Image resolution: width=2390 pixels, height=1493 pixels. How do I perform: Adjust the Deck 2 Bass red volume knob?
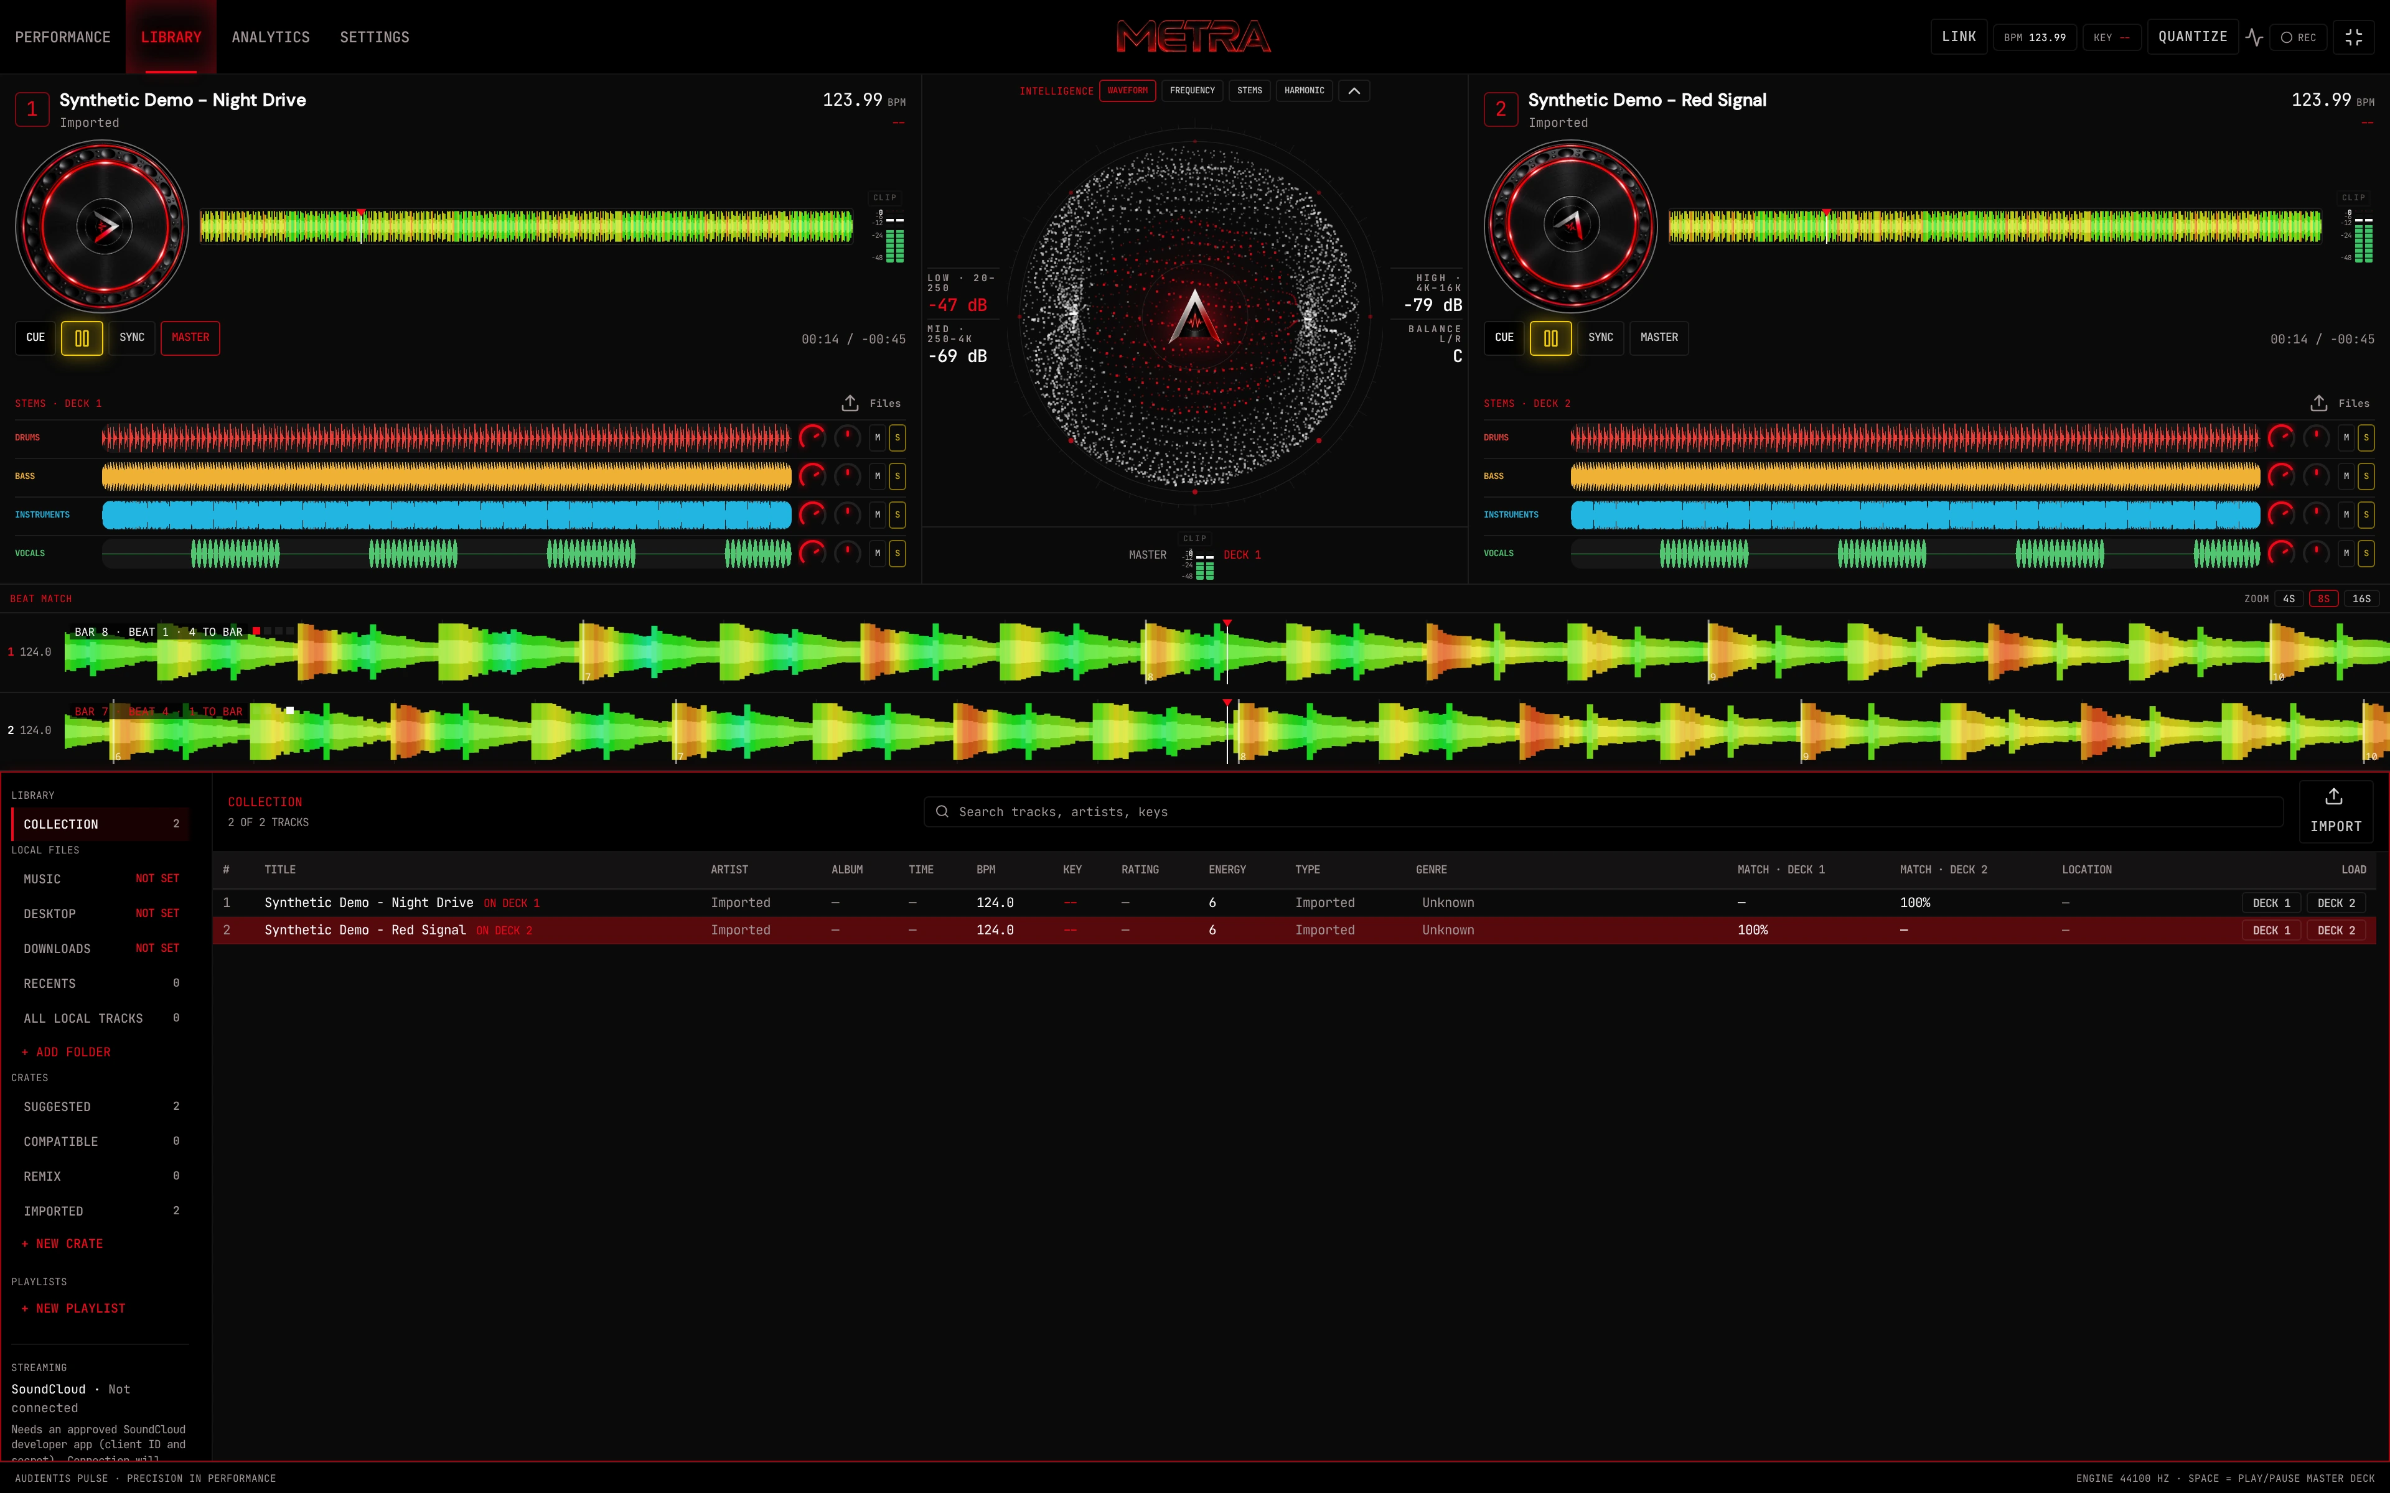[x=2280, y=476]
